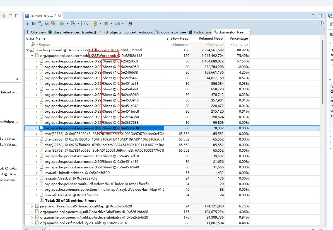Expand XSSFSheet 0x5e2cb4950 row
The height and width of the screenshot is (230, 333).
coord(36,67)
